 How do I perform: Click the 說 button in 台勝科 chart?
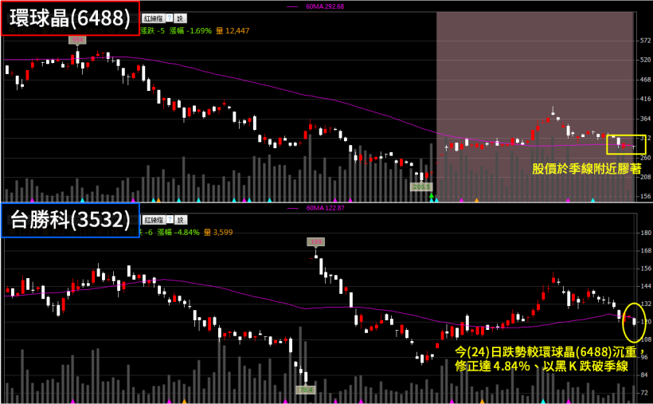180,220
